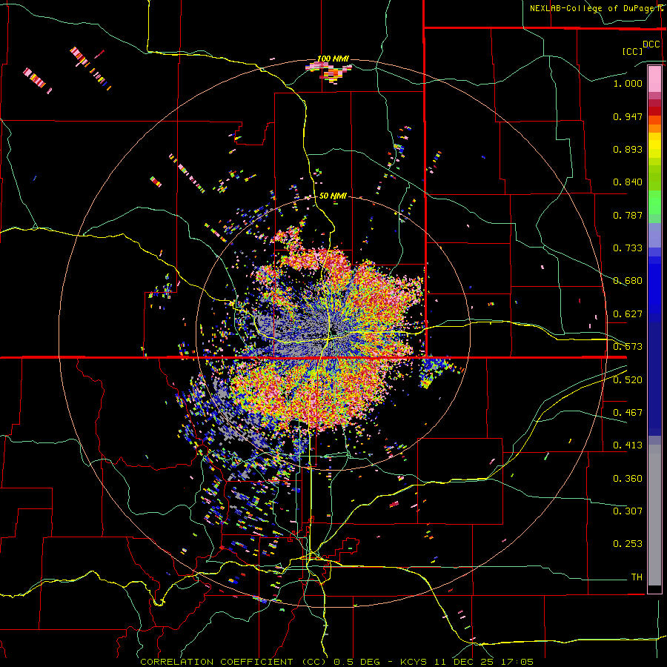Pick the bright green segment of the color bar
Image resolution: width=667 pixels, height=667 pixels.
[x=654, y=202]
